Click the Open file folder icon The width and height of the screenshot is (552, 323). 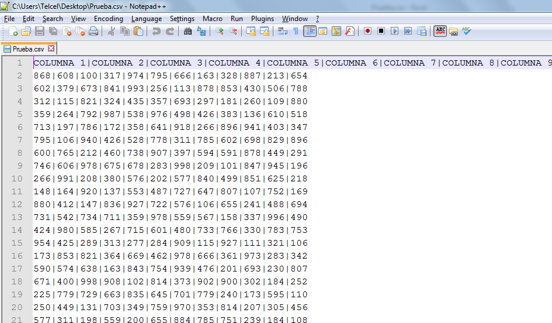pos(27,32)
